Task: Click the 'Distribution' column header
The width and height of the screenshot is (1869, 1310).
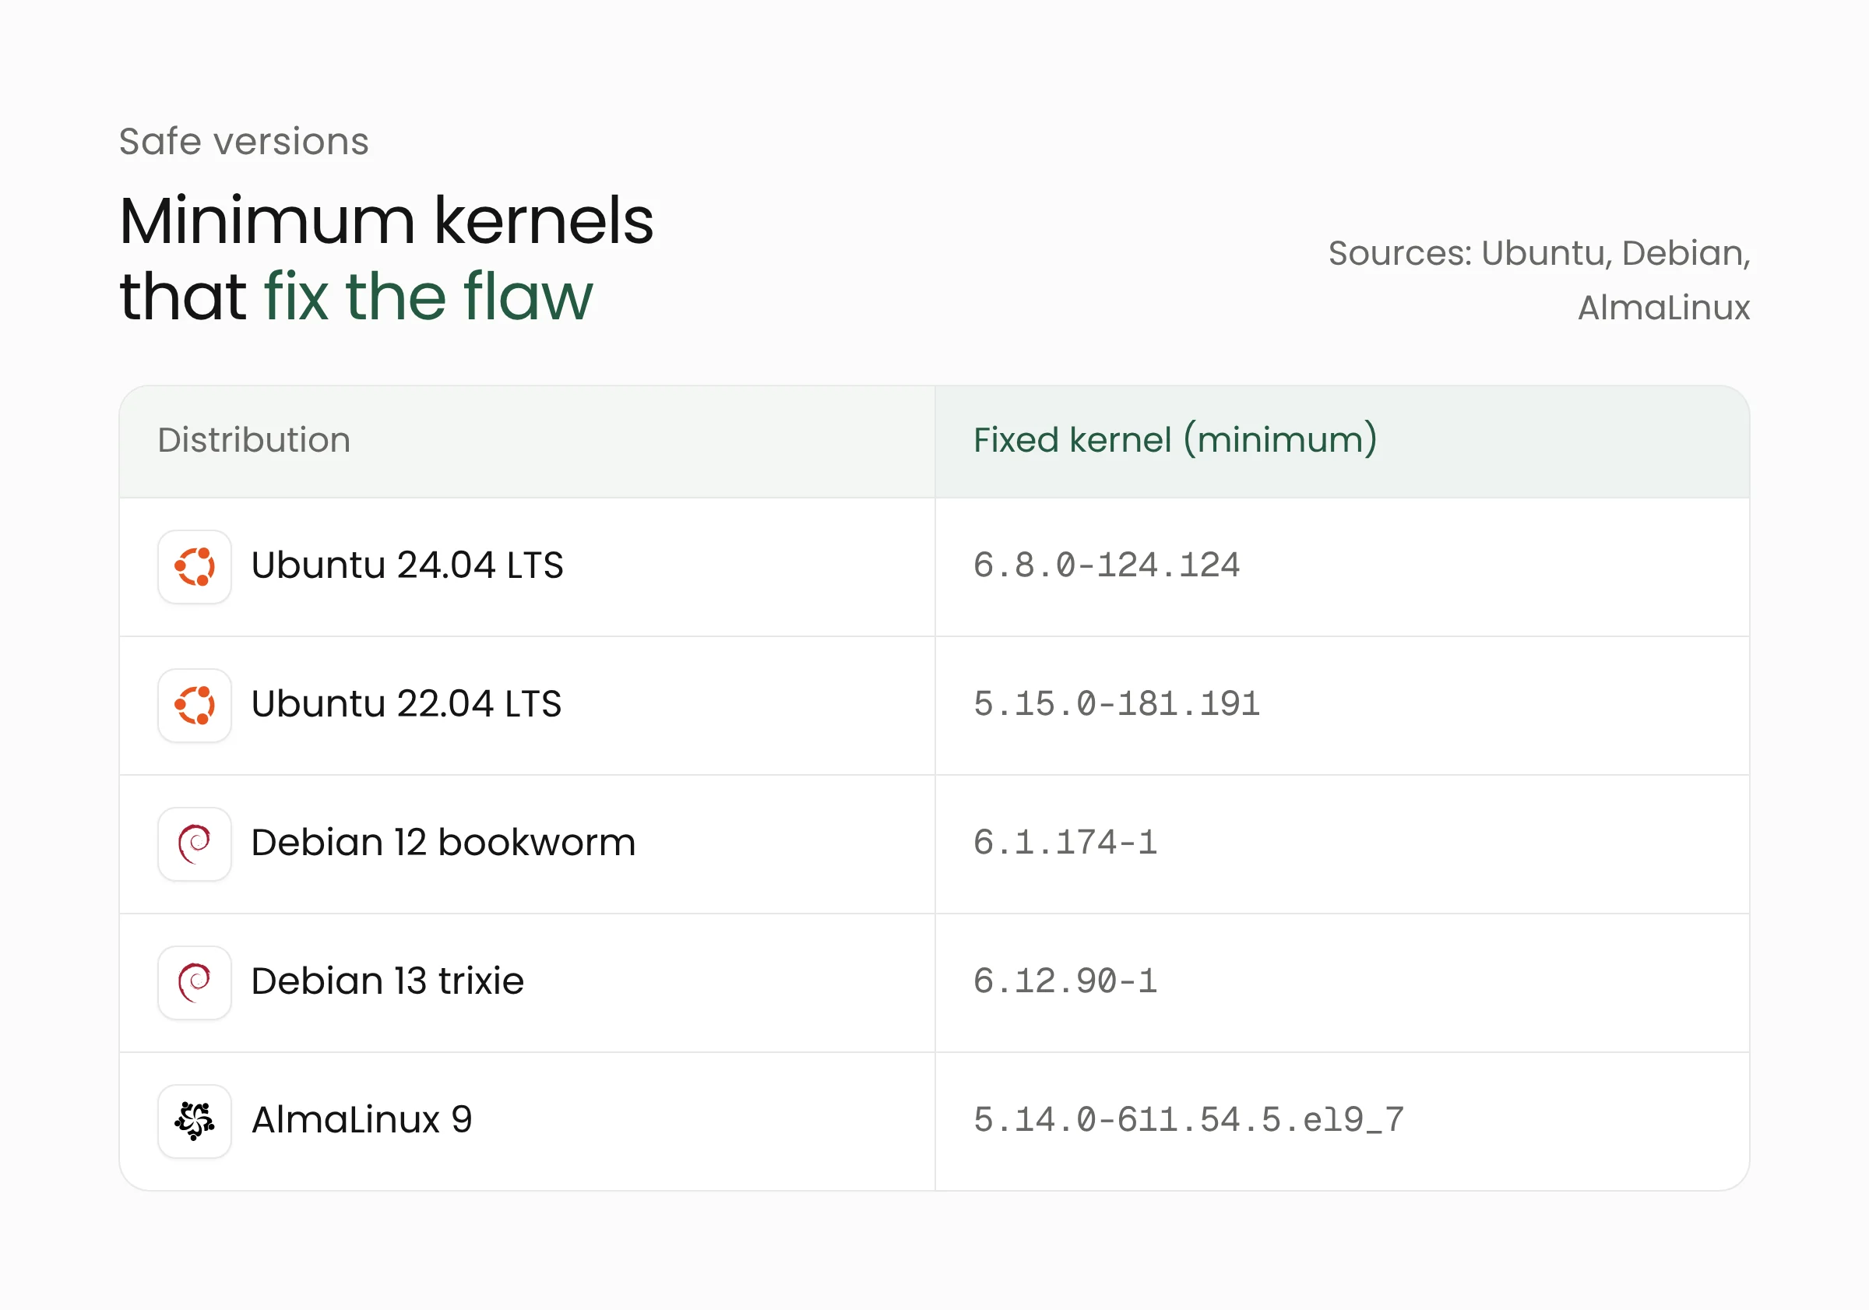Action: coord(254,439)
